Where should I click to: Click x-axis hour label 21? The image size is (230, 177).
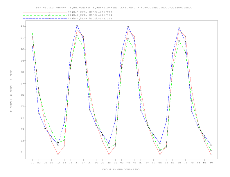[77, 163]
